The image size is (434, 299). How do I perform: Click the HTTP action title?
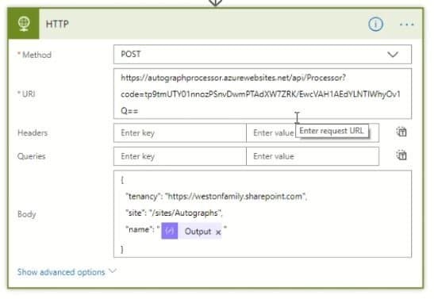point(57,24)
